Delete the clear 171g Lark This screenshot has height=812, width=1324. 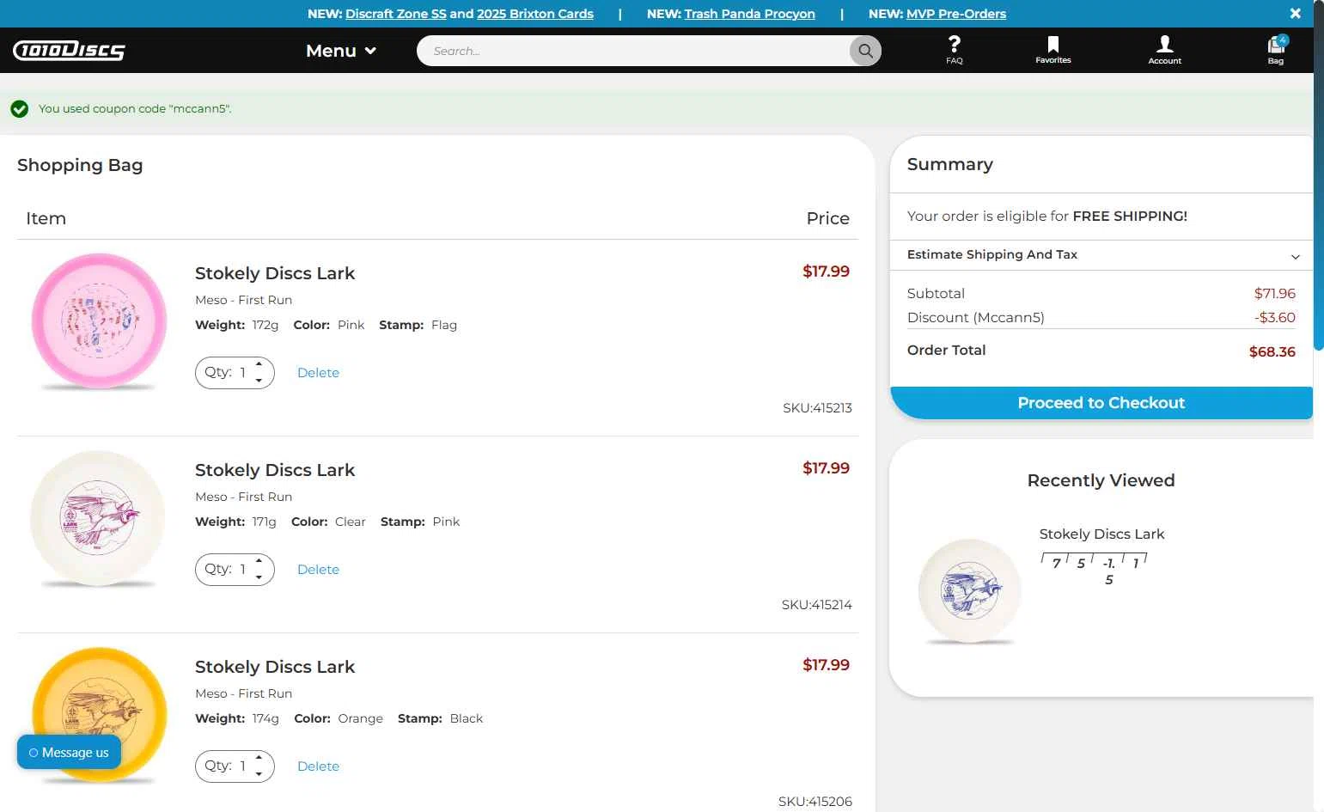click(318, 570)
